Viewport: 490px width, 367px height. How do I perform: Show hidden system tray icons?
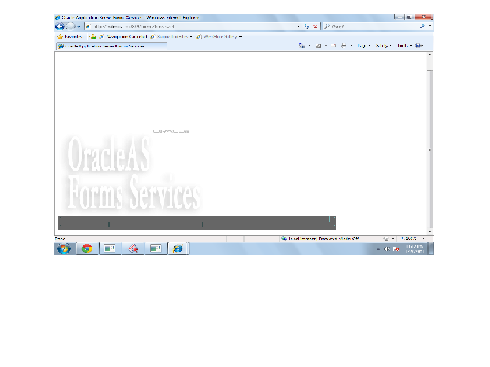pyautogui.click(x=379, y=249)
